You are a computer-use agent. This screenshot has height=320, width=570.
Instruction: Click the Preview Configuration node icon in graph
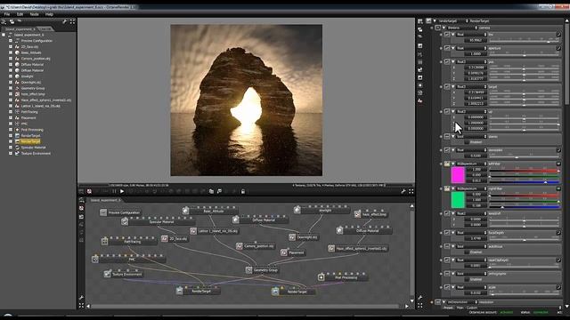click(x=103, y=212)
